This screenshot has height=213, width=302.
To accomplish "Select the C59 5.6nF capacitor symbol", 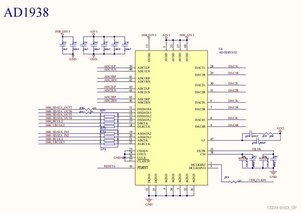I will click(x=251, y=133).
